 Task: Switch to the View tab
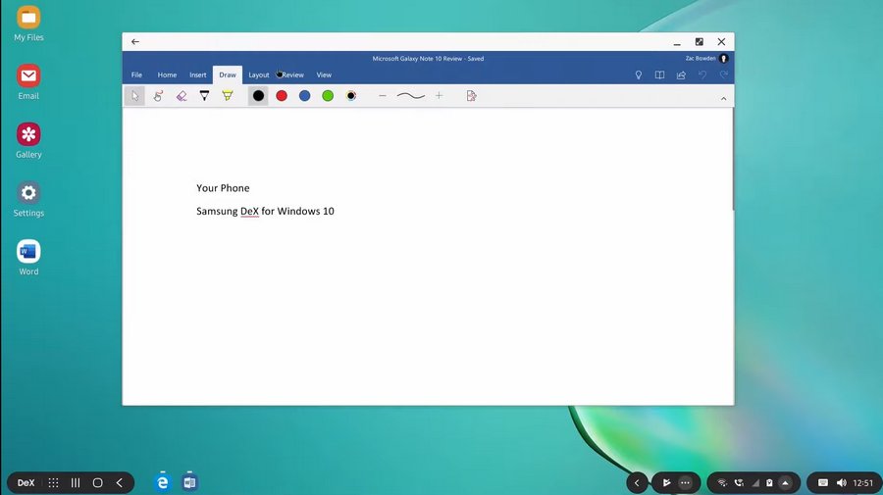pyautogui.click(x=324, y=74)
